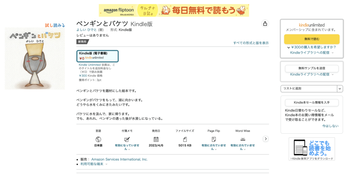Click the globe language icon
357x174 pixels.
coord(98,139)
